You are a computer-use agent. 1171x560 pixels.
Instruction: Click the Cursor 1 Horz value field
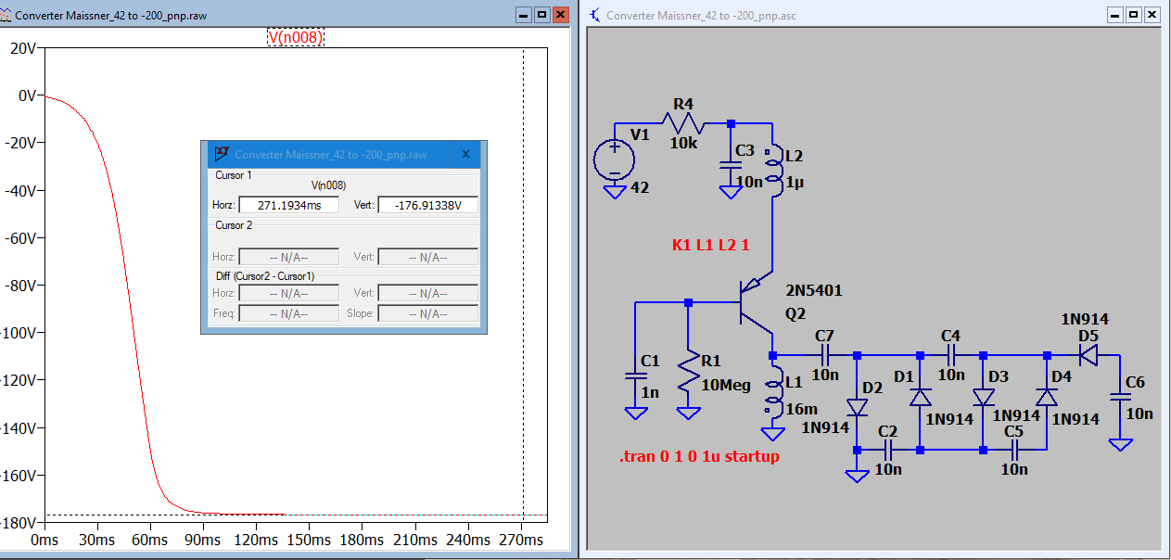(288, 205)
